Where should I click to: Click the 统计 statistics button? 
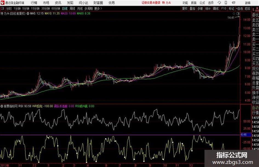208,9
